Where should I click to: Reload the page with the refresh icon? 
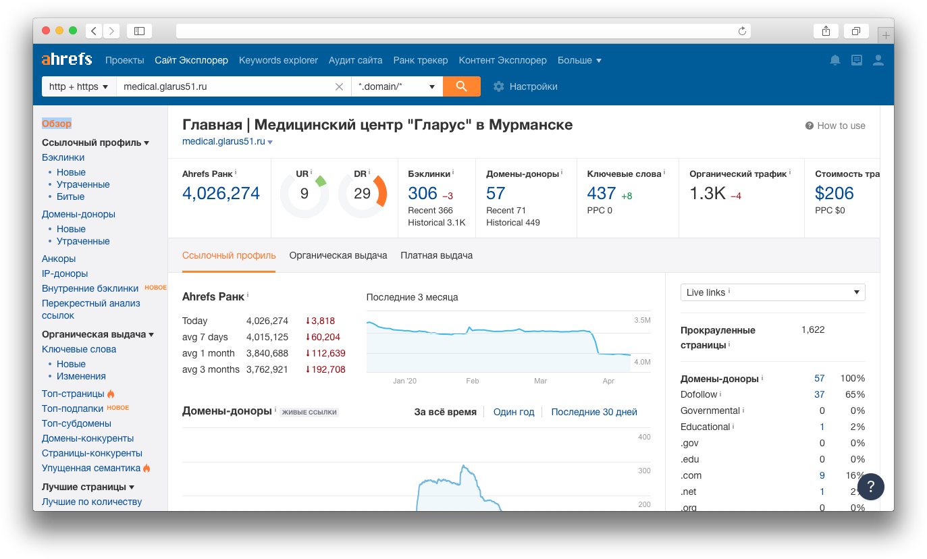click(742, 30)
